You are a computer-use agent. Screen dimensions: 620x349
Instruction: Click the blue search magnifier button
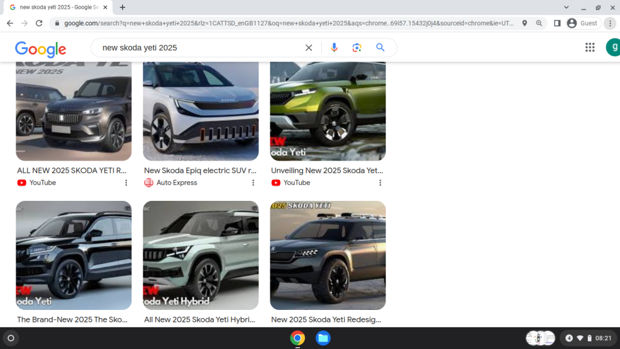tap(381, 48)
